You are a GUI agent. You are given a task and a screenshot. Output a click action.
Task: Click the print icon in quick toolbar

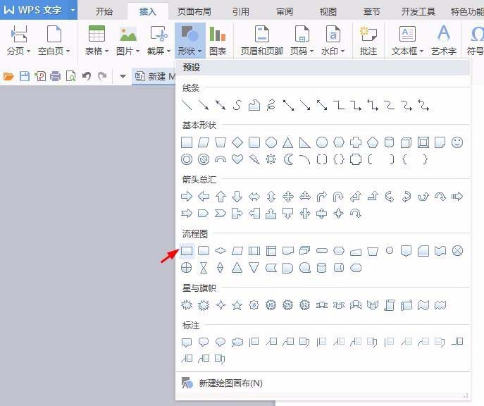pos(55,76)
